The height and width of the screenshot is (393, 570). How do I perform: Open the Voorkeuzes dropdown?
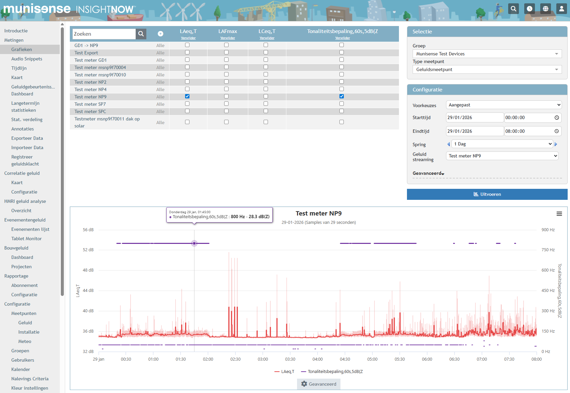pos(504,105)
